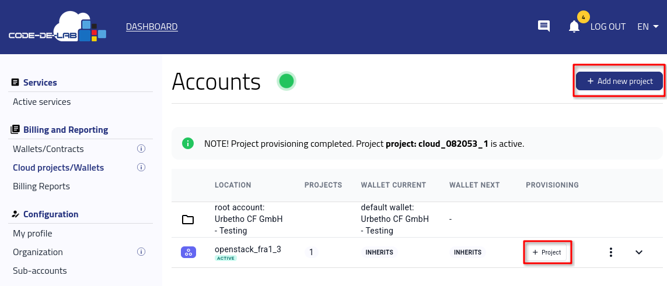Open the messages chat icon
The image size is (667, 286).
tap(544, 26)
